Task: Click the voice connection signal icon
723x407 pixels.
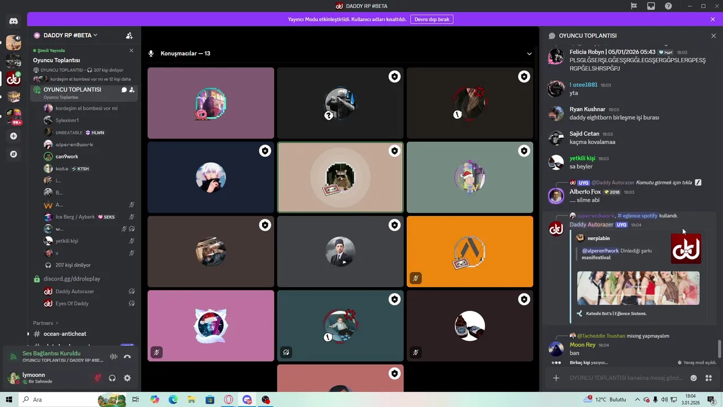Action: point(14,357)
